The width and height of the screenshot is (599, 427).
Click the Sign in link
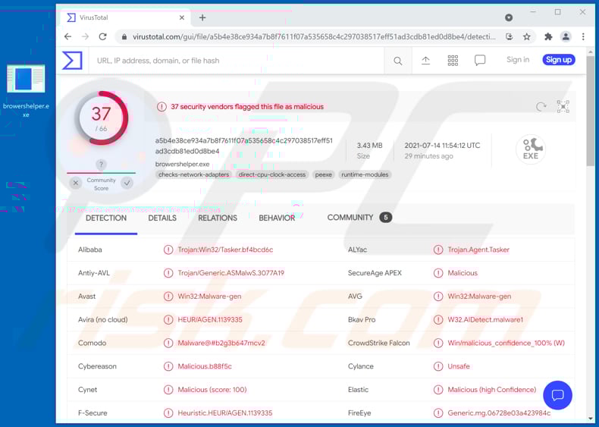(518, 60)
